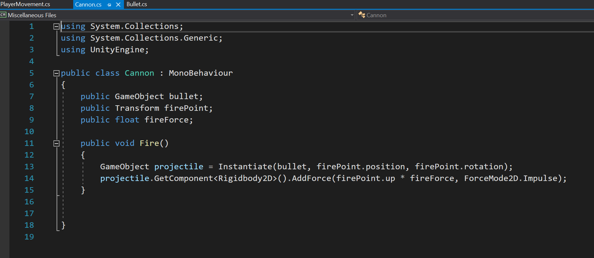Close the Cannon.cs tab
594x258 pixels.
point(118,5)
